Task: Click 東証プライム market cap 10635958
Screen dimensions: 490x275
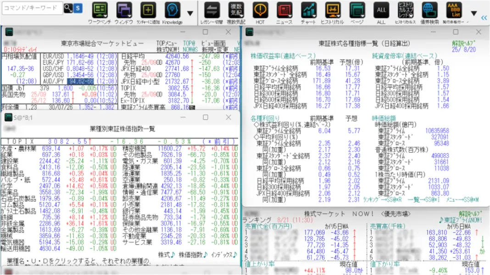Action: pyautogui.click(x=437, y=131)
